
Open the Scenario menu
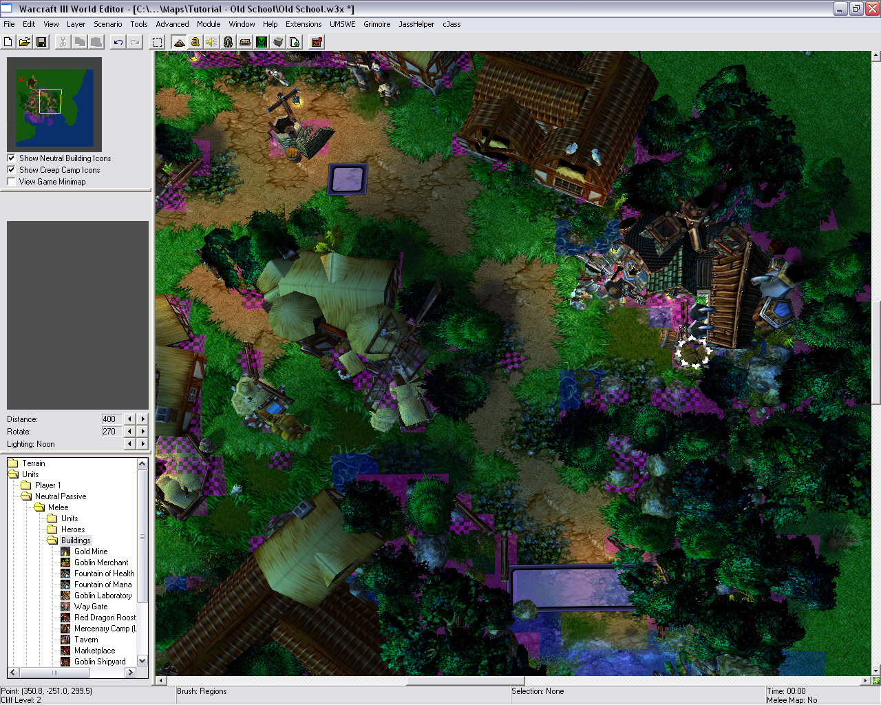click(x=108, y=24)
